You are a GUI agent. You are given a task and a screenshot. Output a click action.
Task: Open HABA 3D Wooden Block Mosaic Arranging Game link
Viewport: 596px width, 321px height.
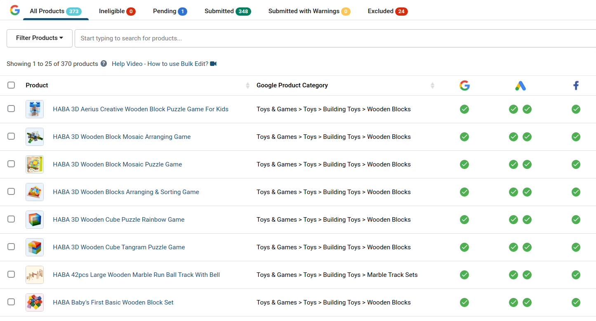(122, 137)
